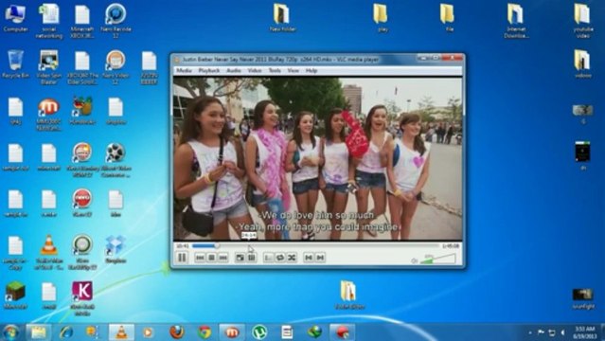Select the Nero Video 12 shortcut

(116, 67)
